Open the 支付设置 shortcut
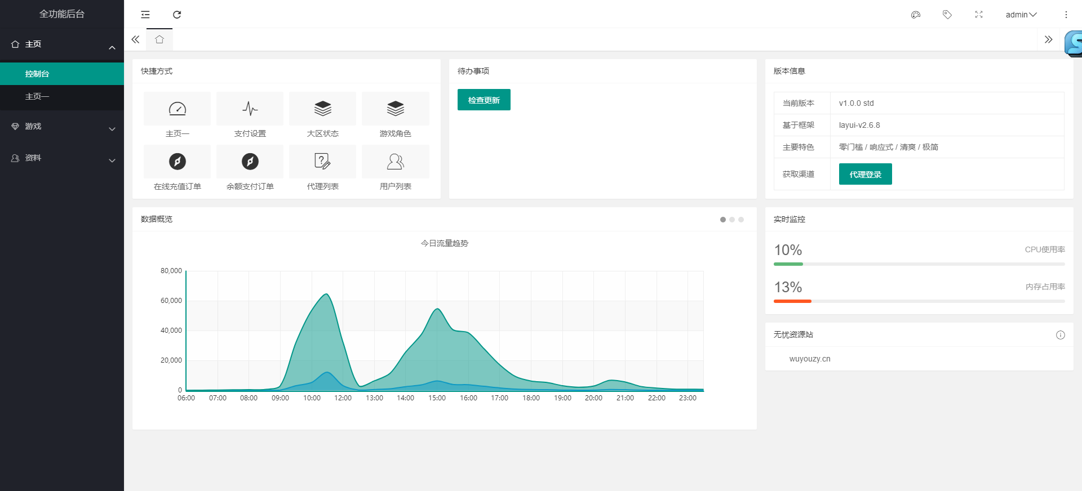Image resolution: width=1082 pixels, height=491 pixels. point(250,115)
